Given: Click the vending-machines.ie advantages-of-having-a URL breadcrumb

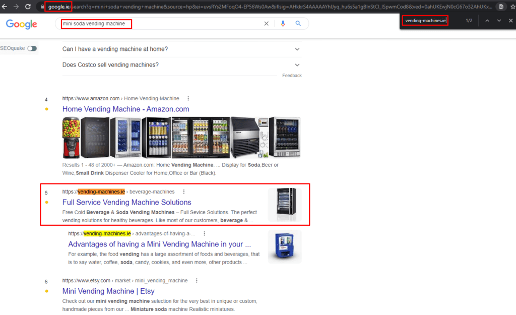Looking at the screenshot, I should [x=132, y=233].
